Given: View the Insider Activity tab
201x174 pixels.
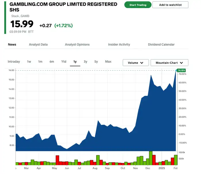Looking at the screenshot, I should point(119,44).
